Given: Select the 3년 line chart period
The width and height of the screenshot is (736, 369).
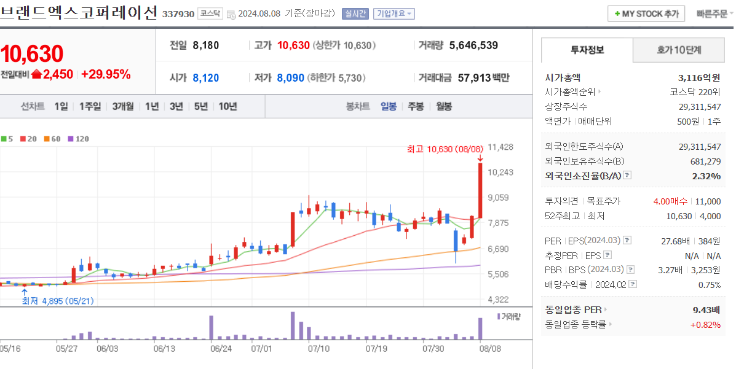Looking at the screenshot, I should click(x=176, y=106).
